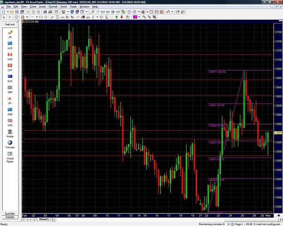Click the Save All toolbar icon
Image resolution: width=283 pixels, height=226 pixels.
tap(22, 12)
